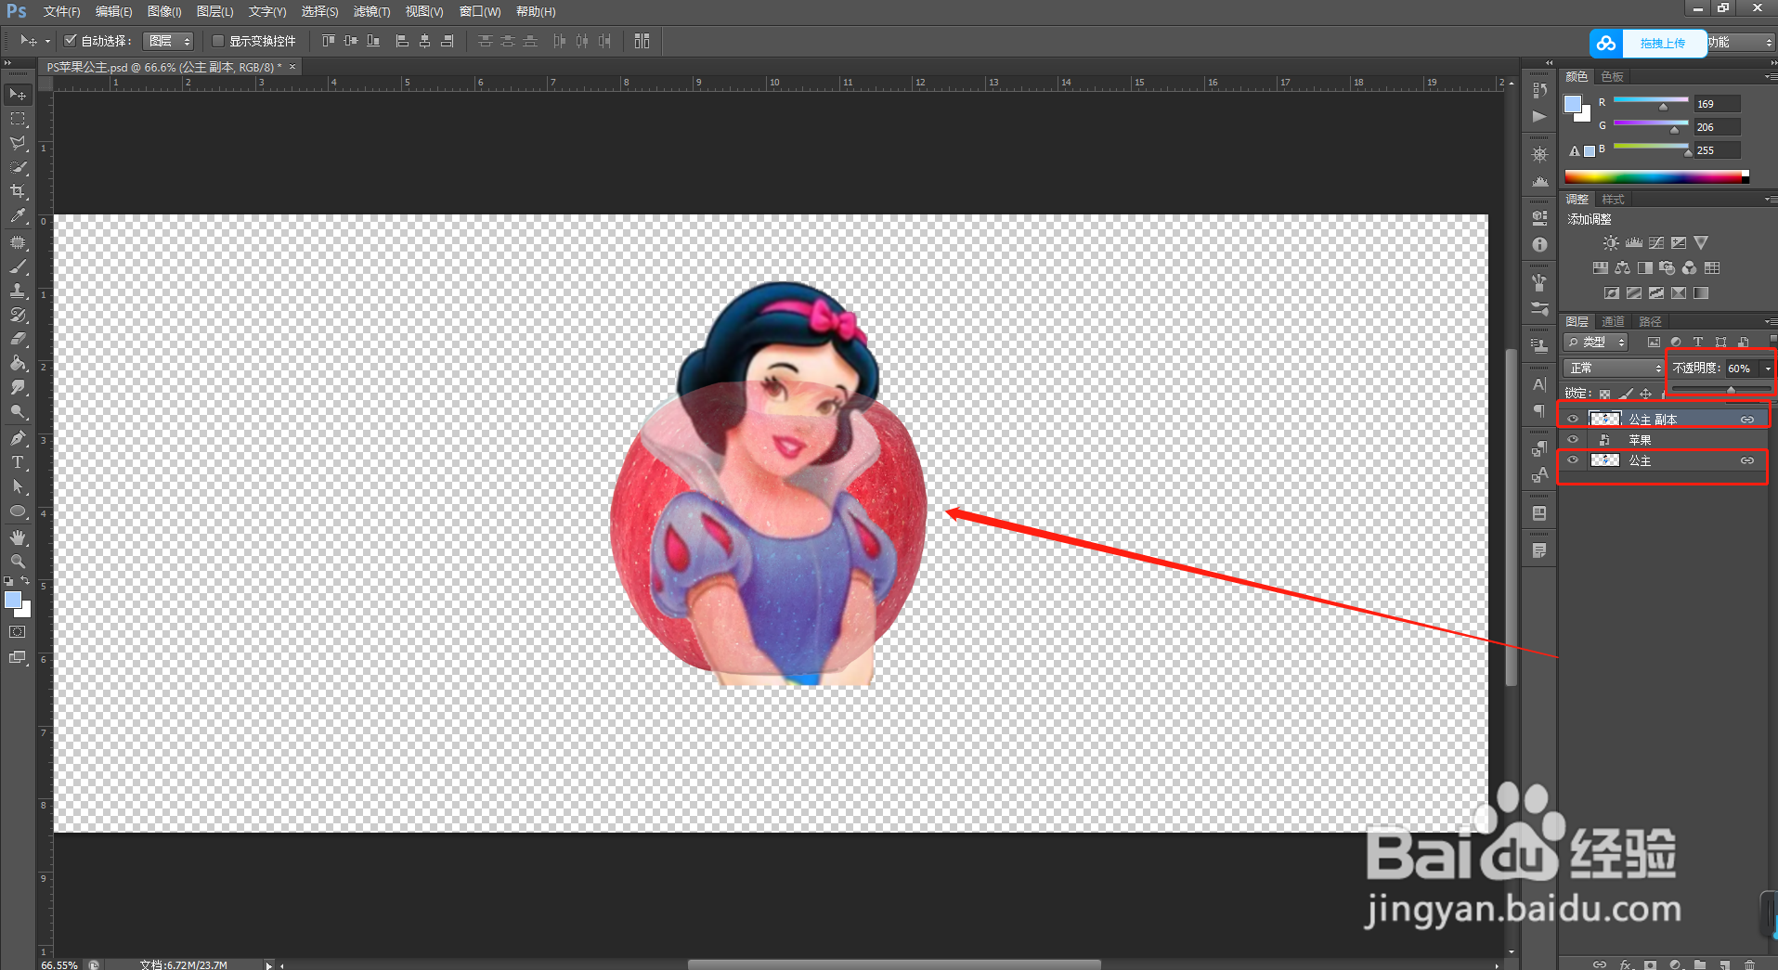Open the tool preset picker arrow
The image size is (1778, 970).
47,41
